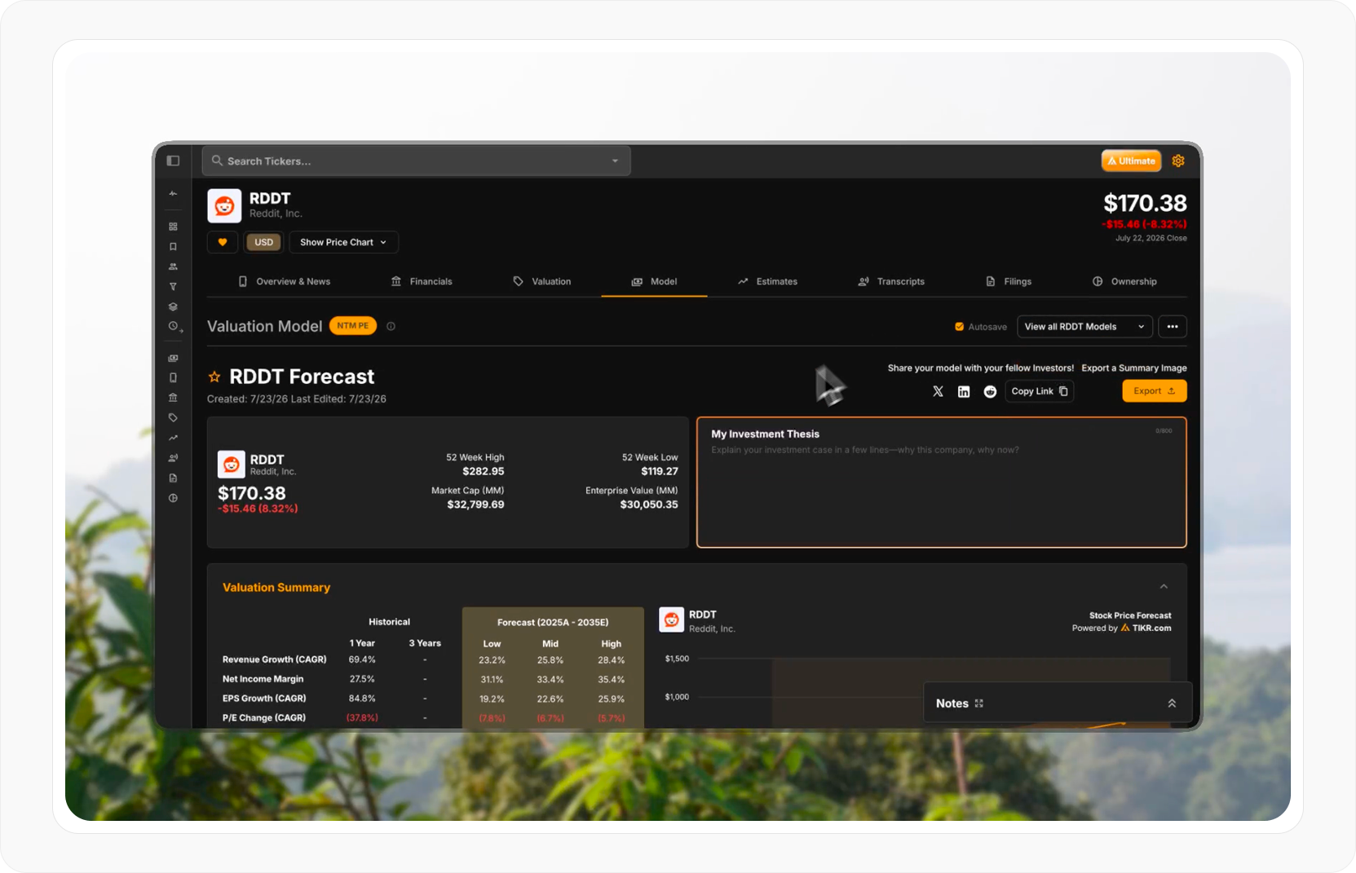Click the My Investment Thesis text area

click(942, 483)
